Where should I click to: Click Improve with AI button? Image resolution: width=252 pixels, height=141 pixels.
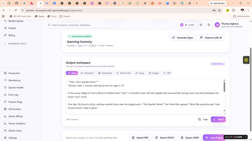coord(211,38)
